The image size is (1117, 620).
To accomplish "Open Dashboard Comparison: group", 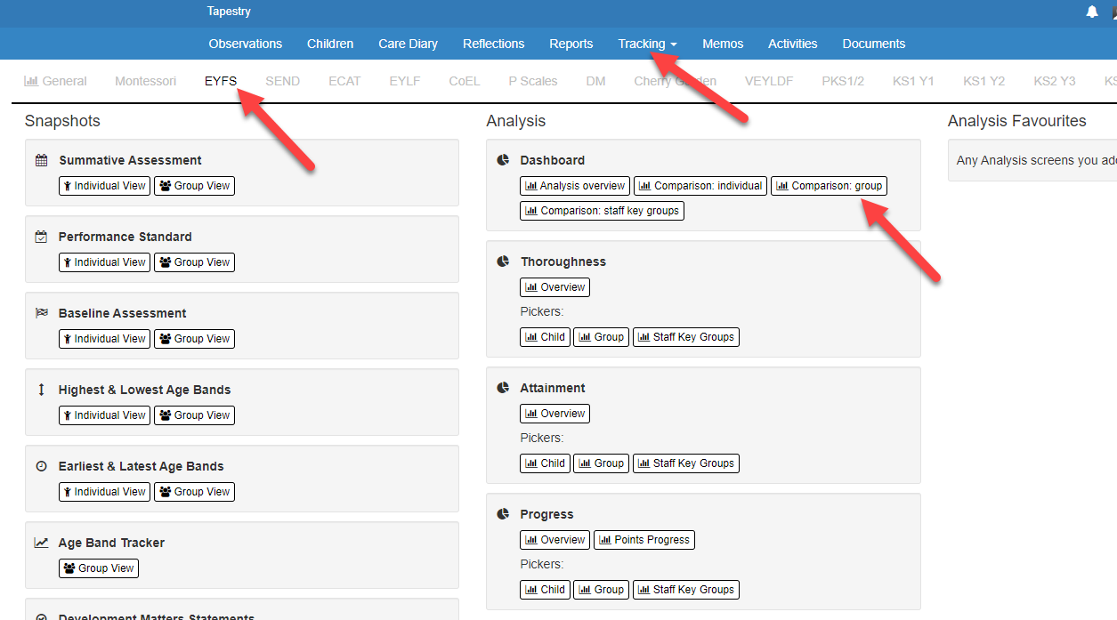I will click(830, 186).
